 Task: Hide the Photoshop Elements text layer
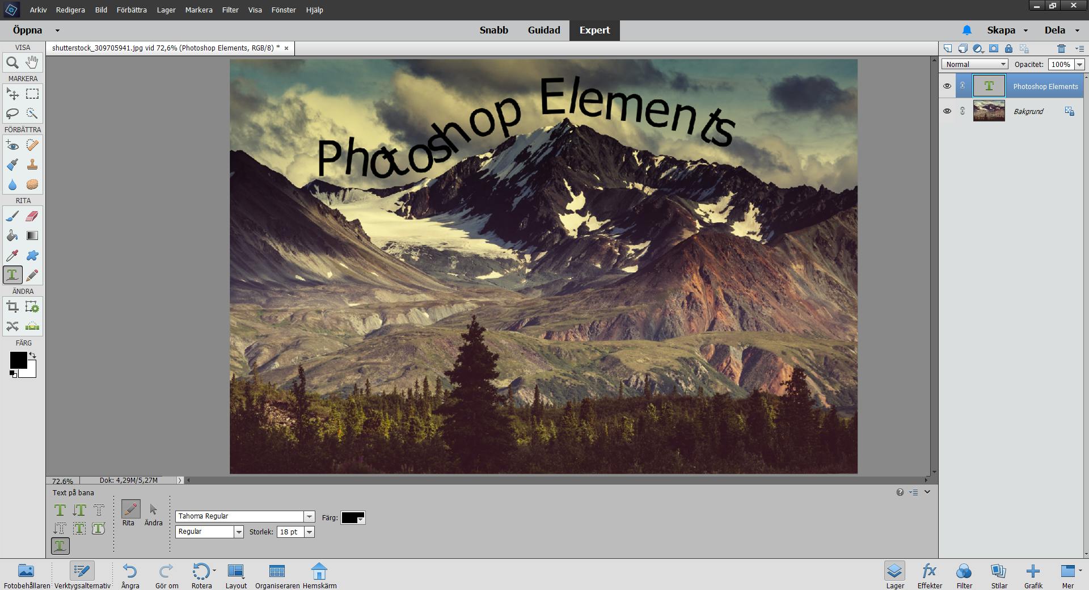947,86
